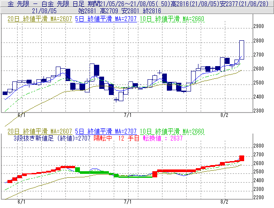Open the 20日 終値平滑 MA=2607 link in upper chart
The height and width of the screenshot is (208, 274).
coord(40,19)
